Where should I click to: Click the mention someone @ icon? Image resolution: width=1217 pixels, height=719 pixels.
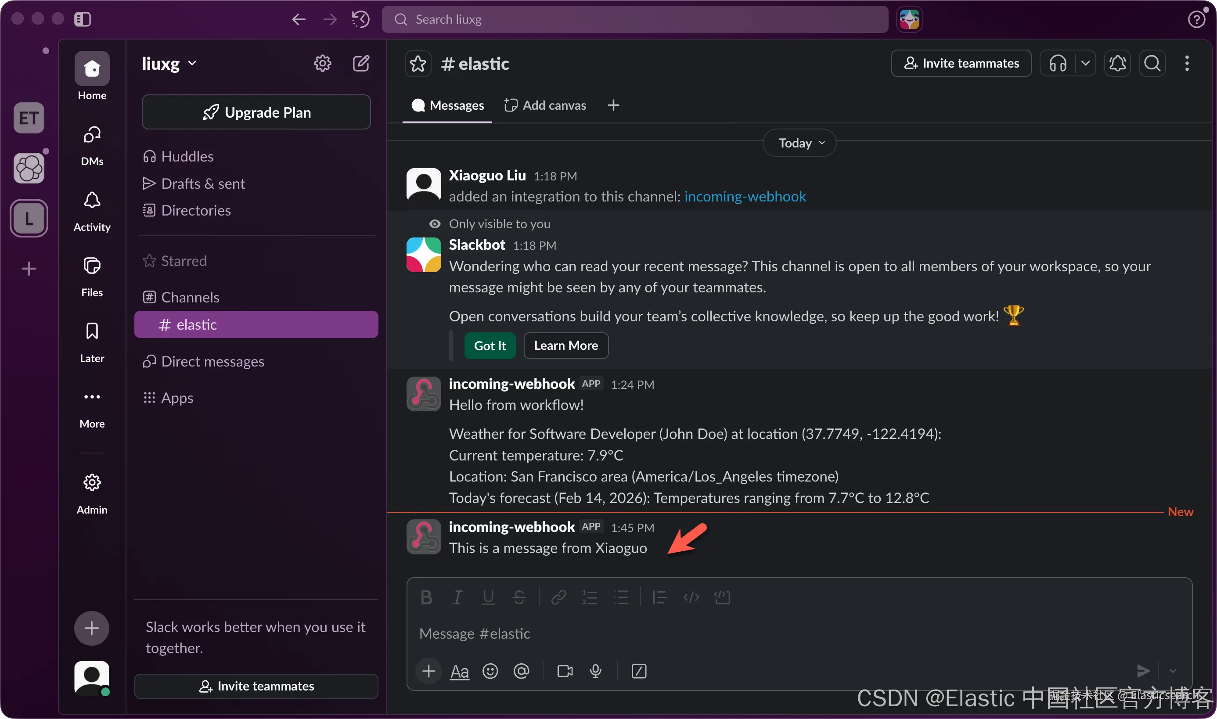[x=521, y=671]
